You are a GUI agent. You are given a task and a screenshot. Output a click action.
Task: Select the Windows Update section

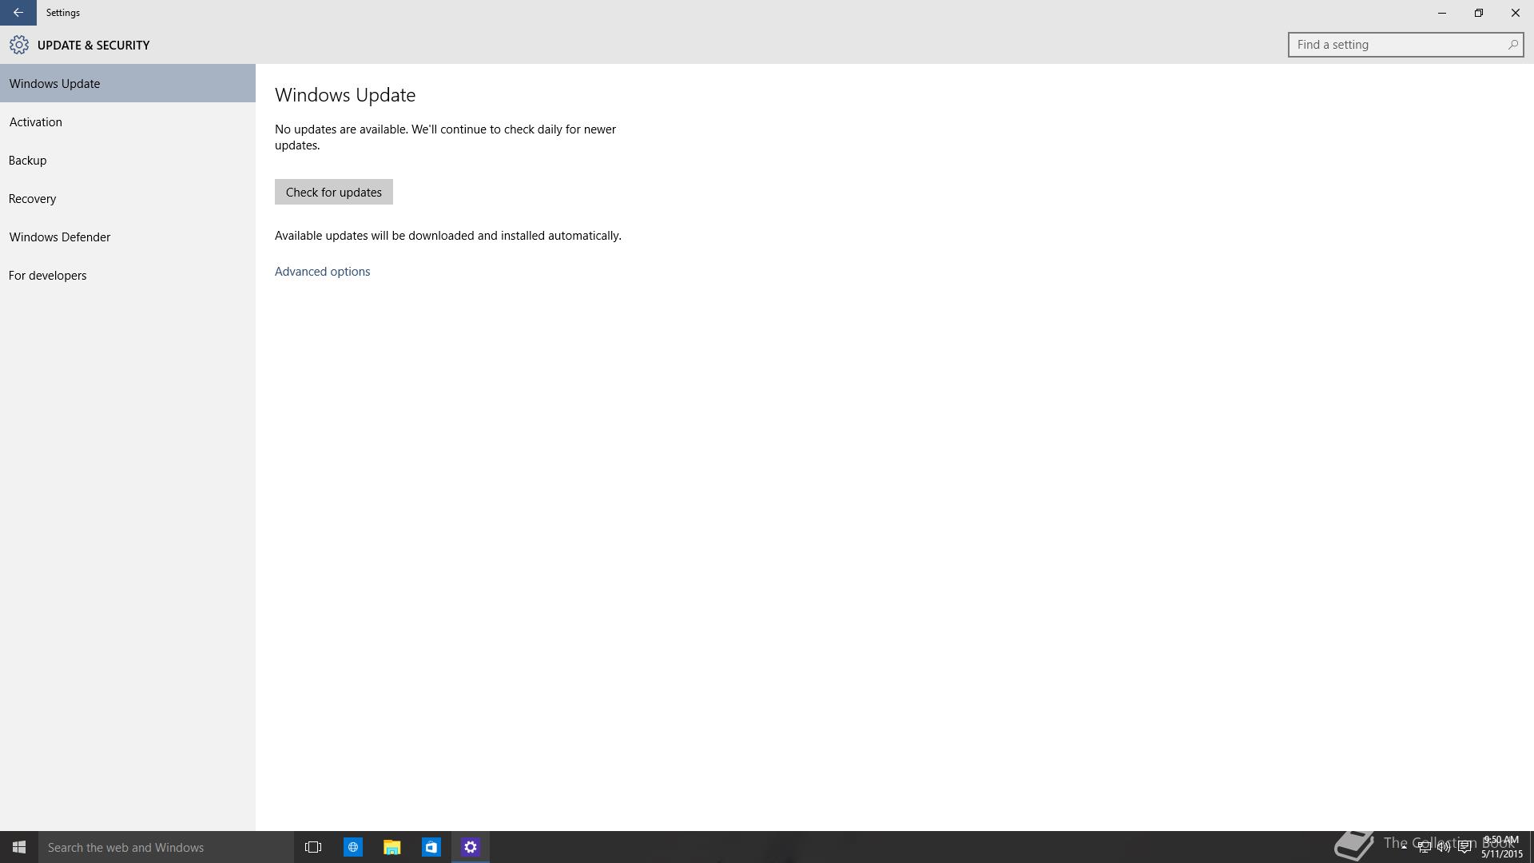[128, 83]
